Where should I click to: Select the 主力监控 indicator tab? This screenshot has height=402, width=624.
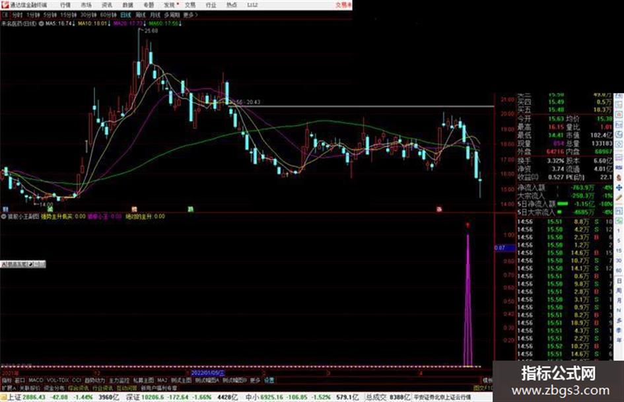tap(119, 380)
